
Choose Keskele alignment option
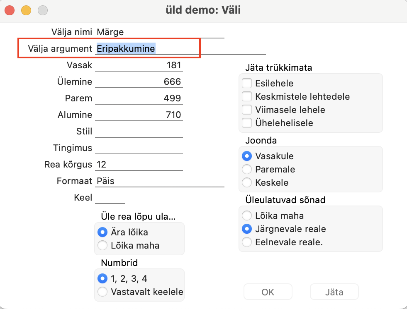click(x=247, y=182)
